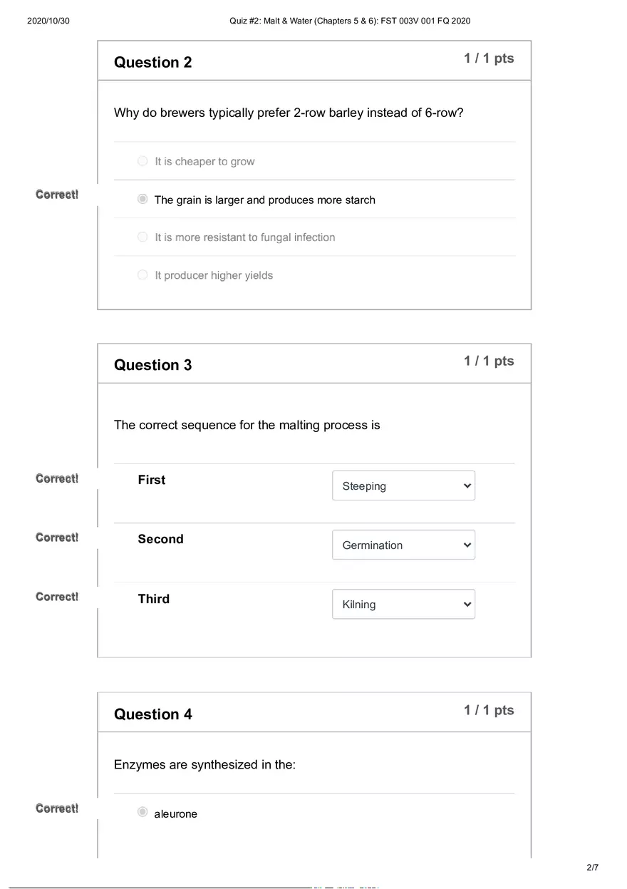The image size is (627, 889).
Task: Select the 'It producer higher yields' radio button
Action: point(142,275)
